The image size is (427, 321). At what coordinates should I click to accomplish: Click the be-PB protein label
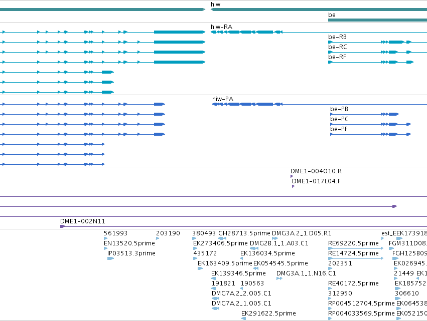tap(339, 109)
